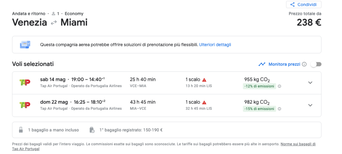342x154 pixels.
Task: Click the Condividi share icon
Action: pyautogui.click(x=292, y=5)
